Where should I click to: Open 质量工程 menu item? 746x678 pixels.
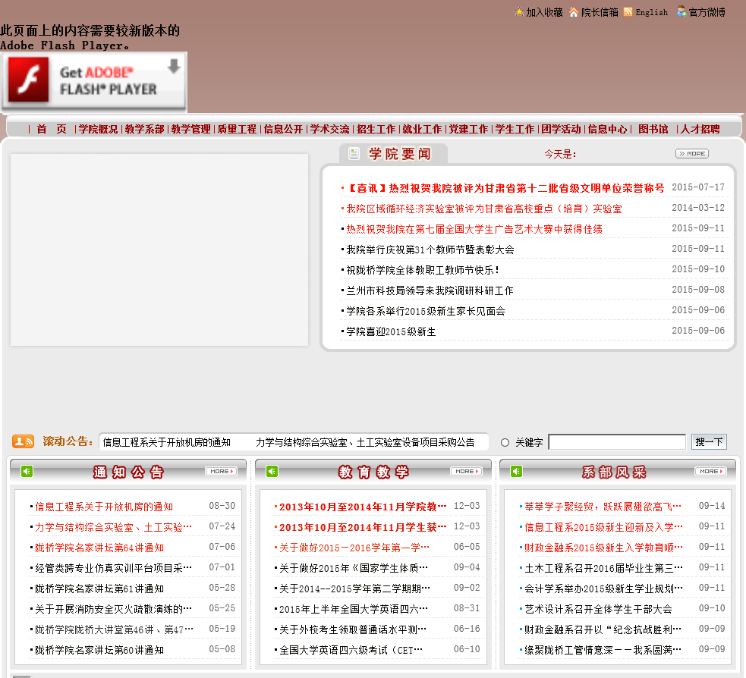pyautogui.click(x=237, y=129)
